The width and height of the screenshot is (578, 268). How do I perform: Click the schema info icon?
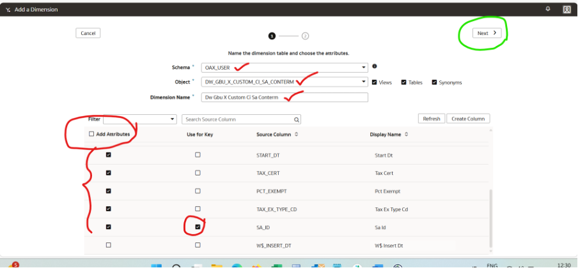click(375, 66)
